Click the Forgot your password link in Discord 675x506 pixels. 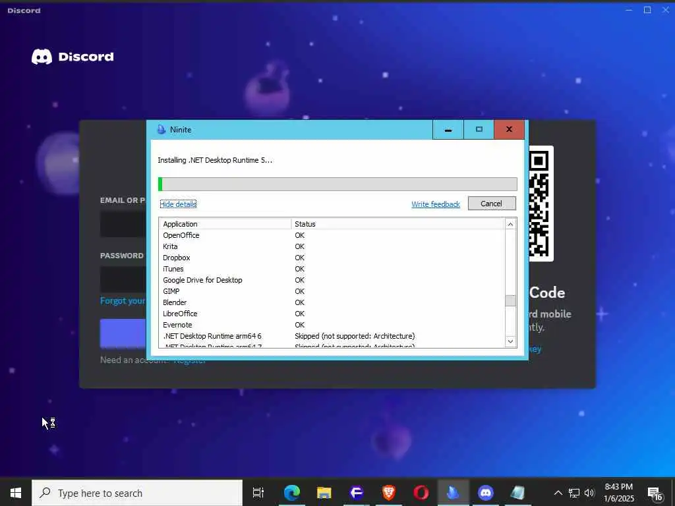tap(123, 300)
